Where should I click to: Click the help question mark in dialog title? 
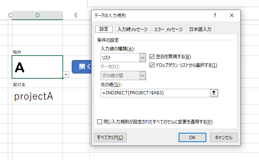215,15
